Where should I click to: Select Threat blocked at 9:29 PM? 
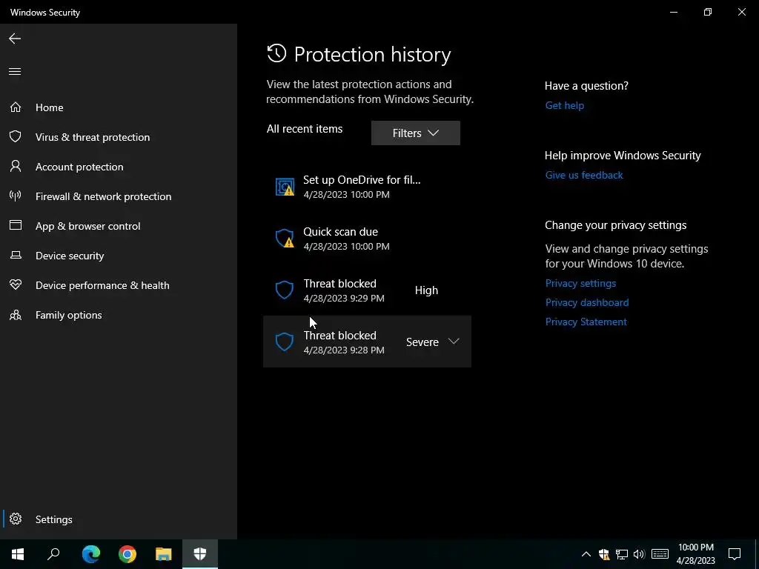[x=367, y=290]
